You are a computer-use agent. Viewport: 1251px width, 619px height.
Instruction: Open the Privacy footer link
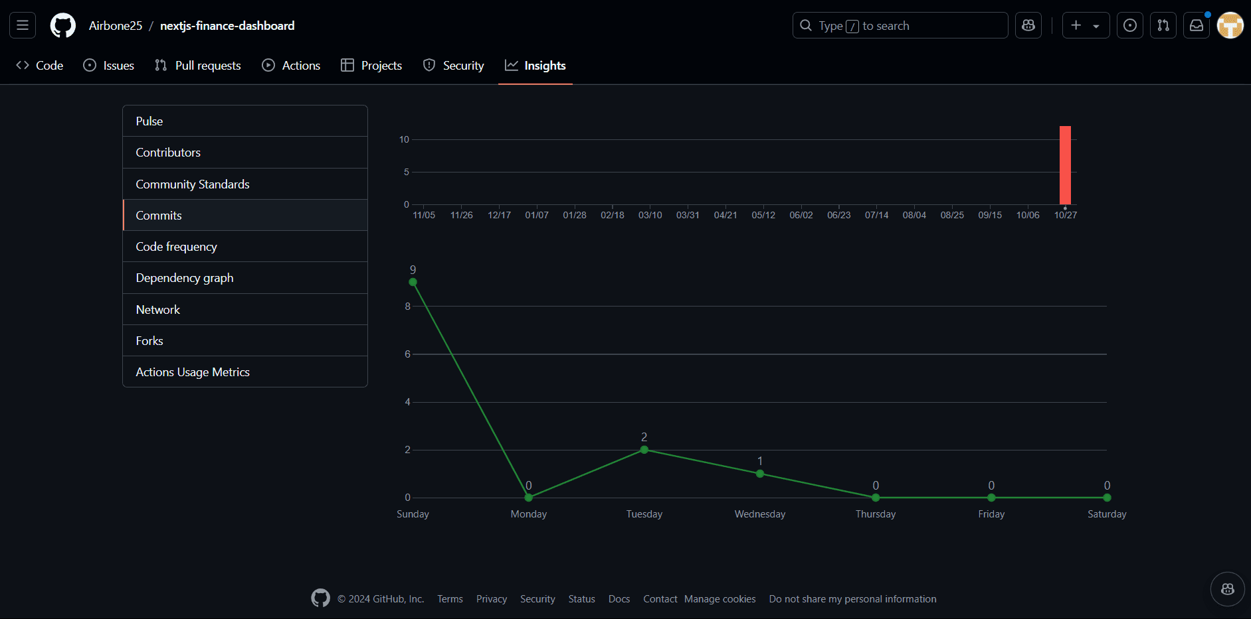tap(492, 599)
